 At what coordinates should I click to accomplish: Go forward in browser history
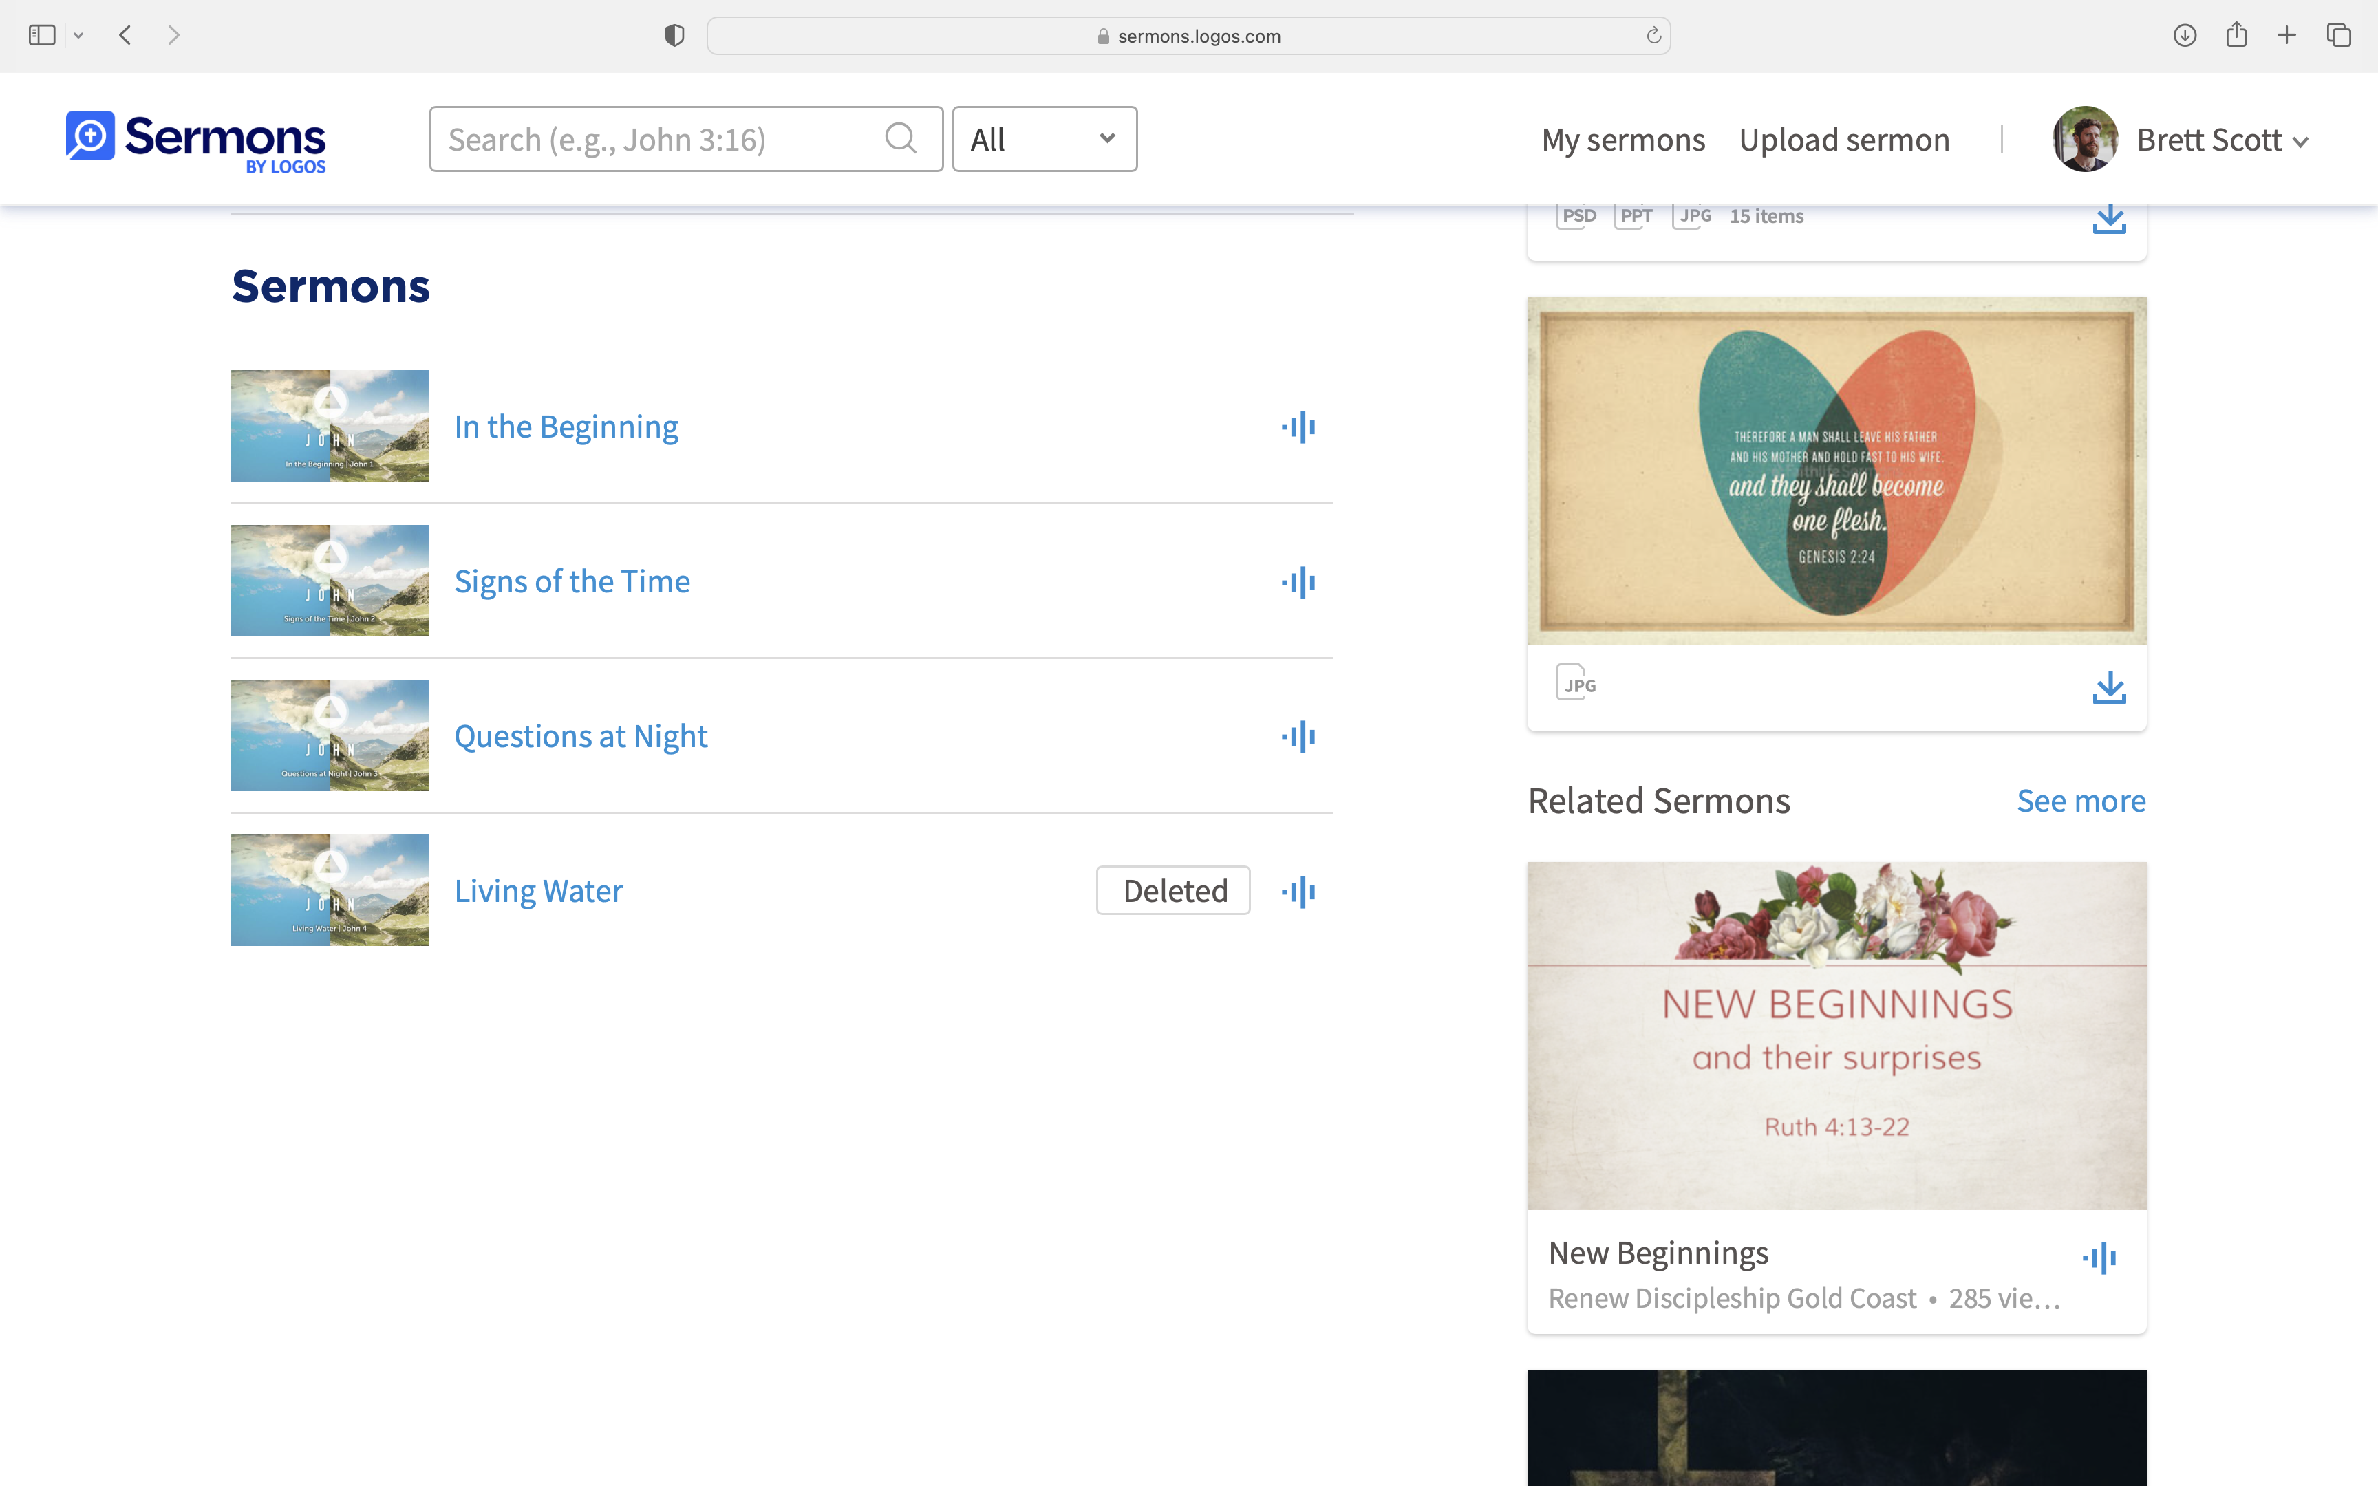(x=174, y=35)
